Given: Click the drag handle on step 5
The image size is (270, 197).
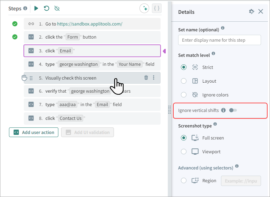Looking at the screenshot, I should [x=31, y=78].
